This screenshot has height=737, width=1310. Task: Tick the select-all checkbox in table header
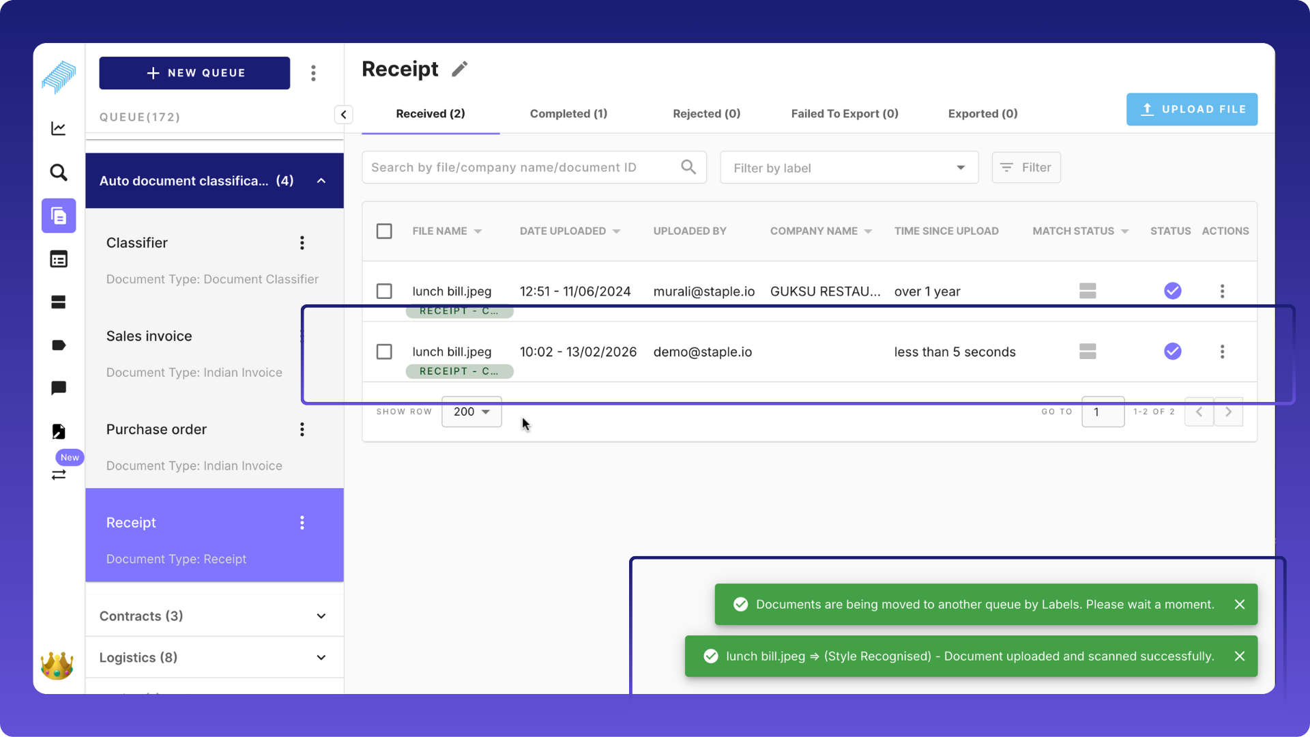pyautogui.click(x=384, y=231)
